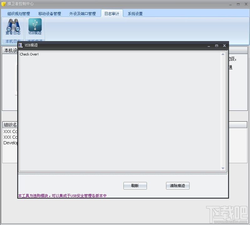Image resolution: width=250 pixels, height=225 pixels.
Task: Click the purple 本工具为选购模块 notice text
Action: [62, 196]
